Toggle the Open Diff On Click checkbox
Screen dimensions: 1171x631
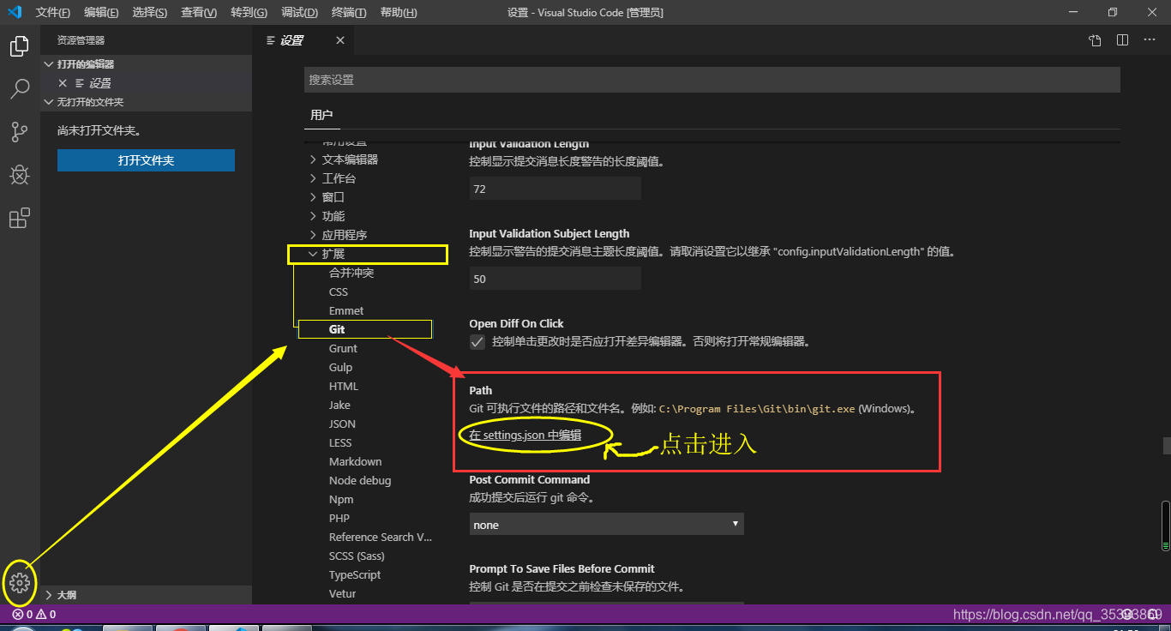coord(477,341)
